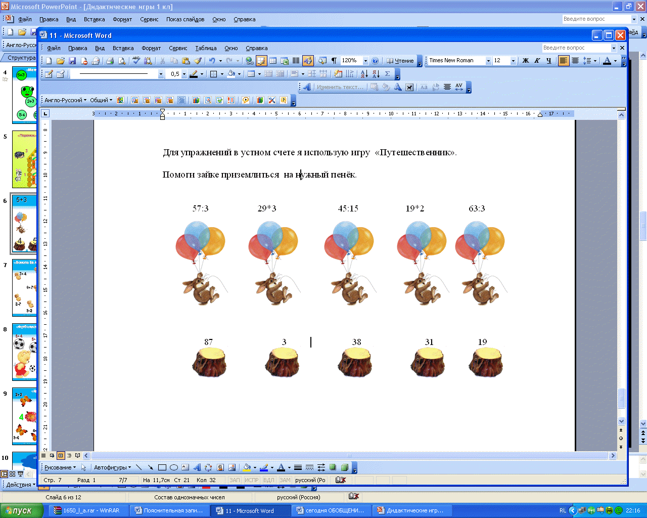647x518 pixels.
Task: Click the Format Painter brush icon
Action: 198,61
